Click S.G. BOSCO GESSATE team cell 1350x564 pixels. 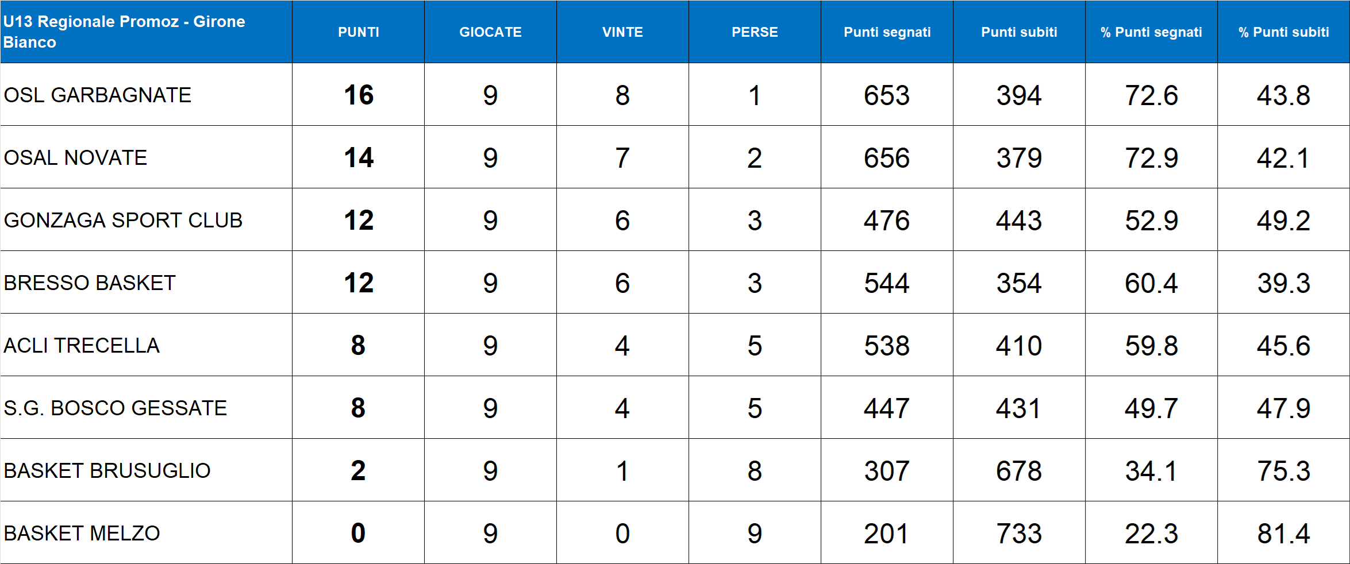point(115,408)
